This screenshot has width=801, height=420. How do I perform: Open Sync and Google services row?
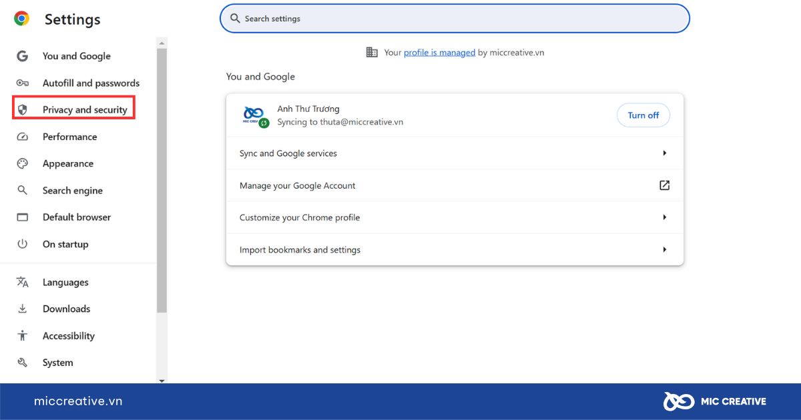pyautogui.click(x=455, y=153)
